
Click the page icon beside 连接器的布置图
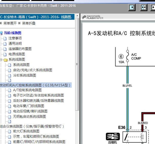(5, 49)
